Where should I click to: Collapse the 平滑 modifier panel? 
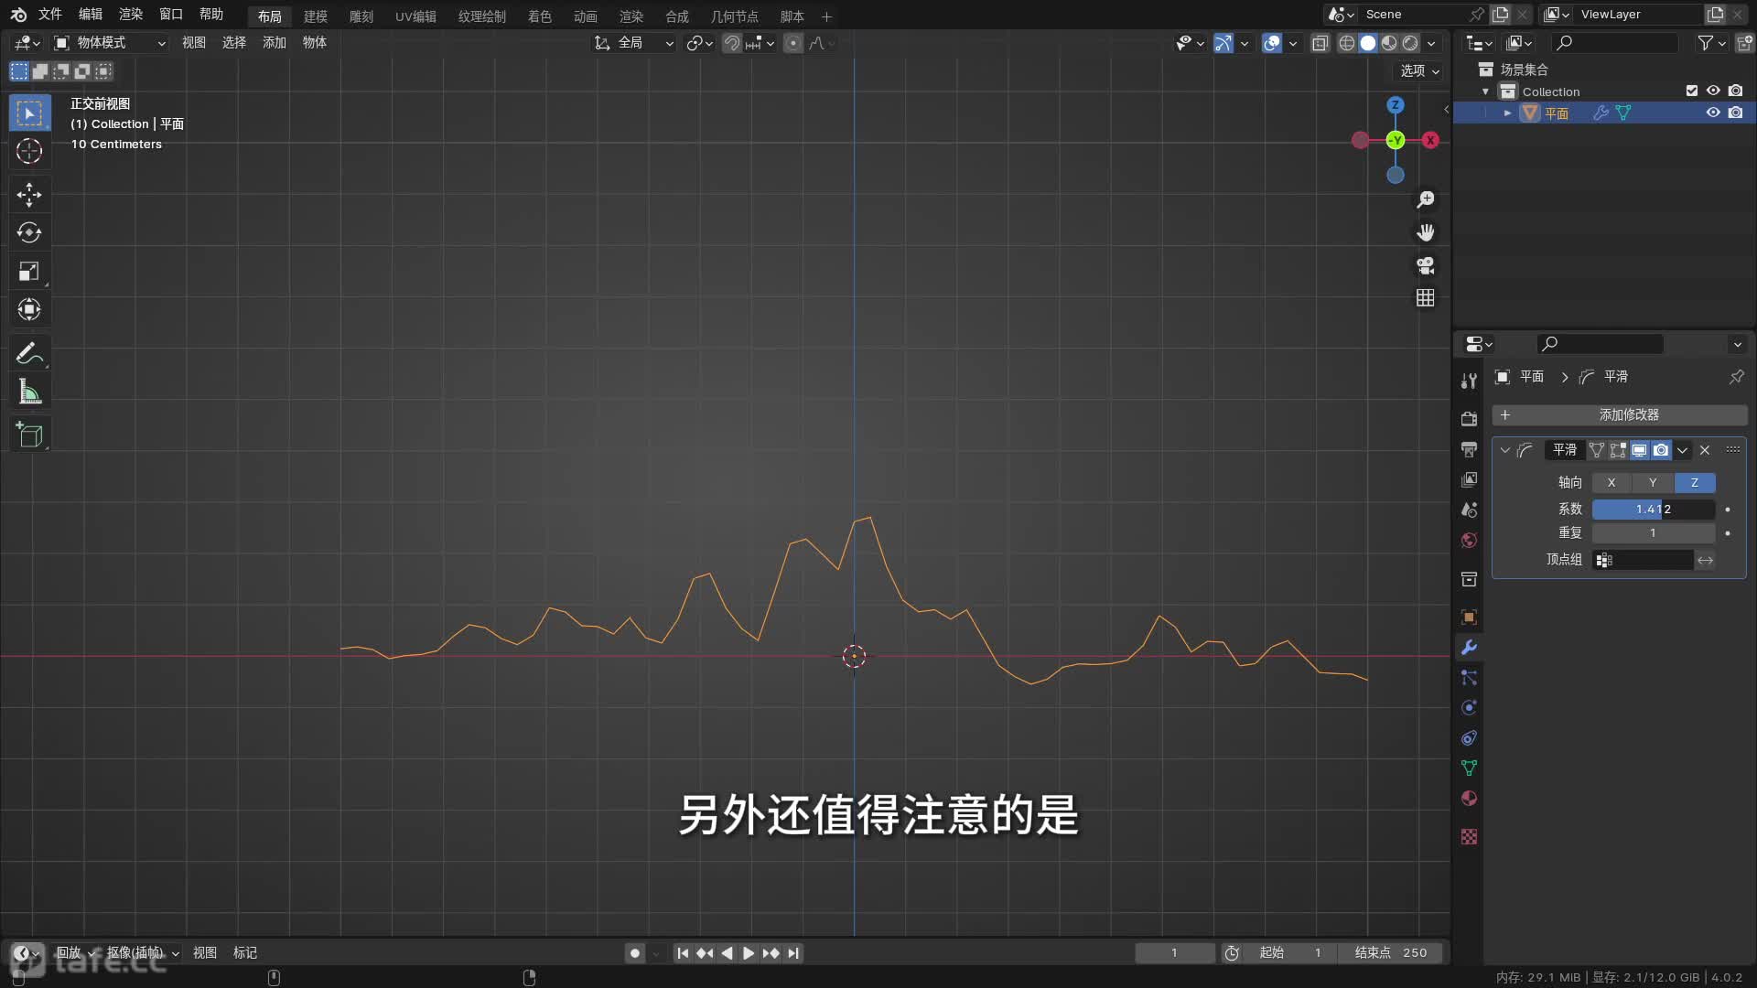1505,450
